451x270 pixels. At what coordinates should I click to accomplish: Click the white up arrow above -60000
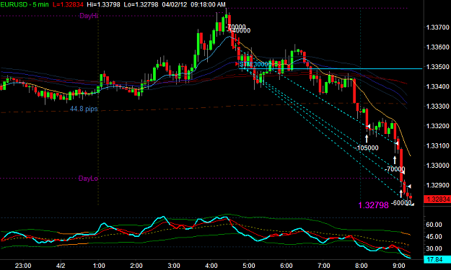point(401,194)
